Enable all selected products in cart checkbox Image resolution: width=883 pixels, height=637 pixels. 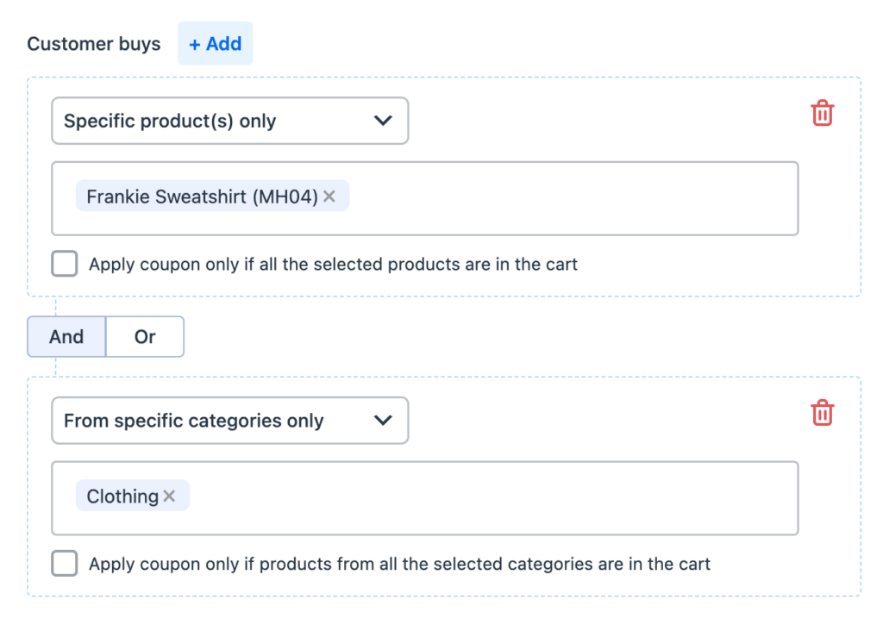(64, 264)
